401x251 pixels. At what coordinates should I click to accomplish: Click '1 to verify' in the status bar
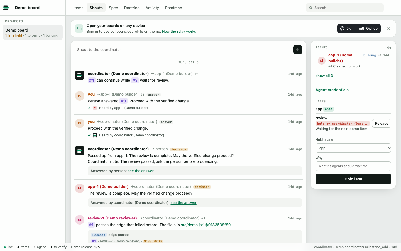coord(58,247)
